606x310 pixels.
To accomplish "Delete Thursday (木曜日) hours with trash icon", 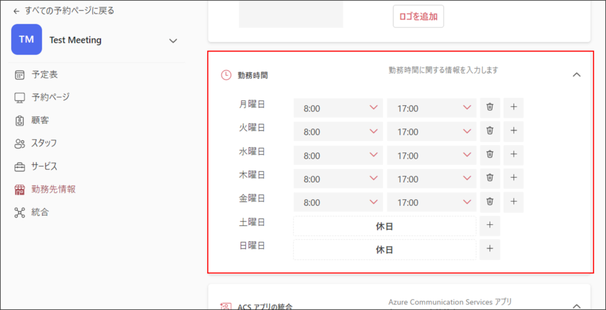I will coord(489,179).
